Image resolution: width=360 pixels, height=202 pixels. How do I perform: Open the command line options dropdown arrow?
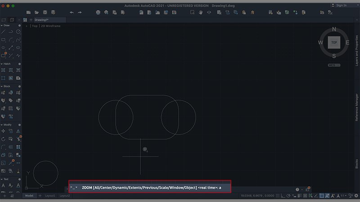pos(76,187)
